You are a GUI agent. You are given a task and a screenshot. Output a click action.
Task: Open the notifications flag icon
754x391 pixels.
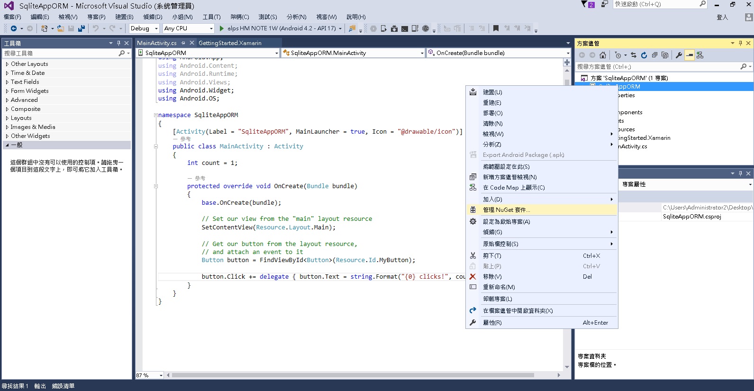(x=588, y=4)
